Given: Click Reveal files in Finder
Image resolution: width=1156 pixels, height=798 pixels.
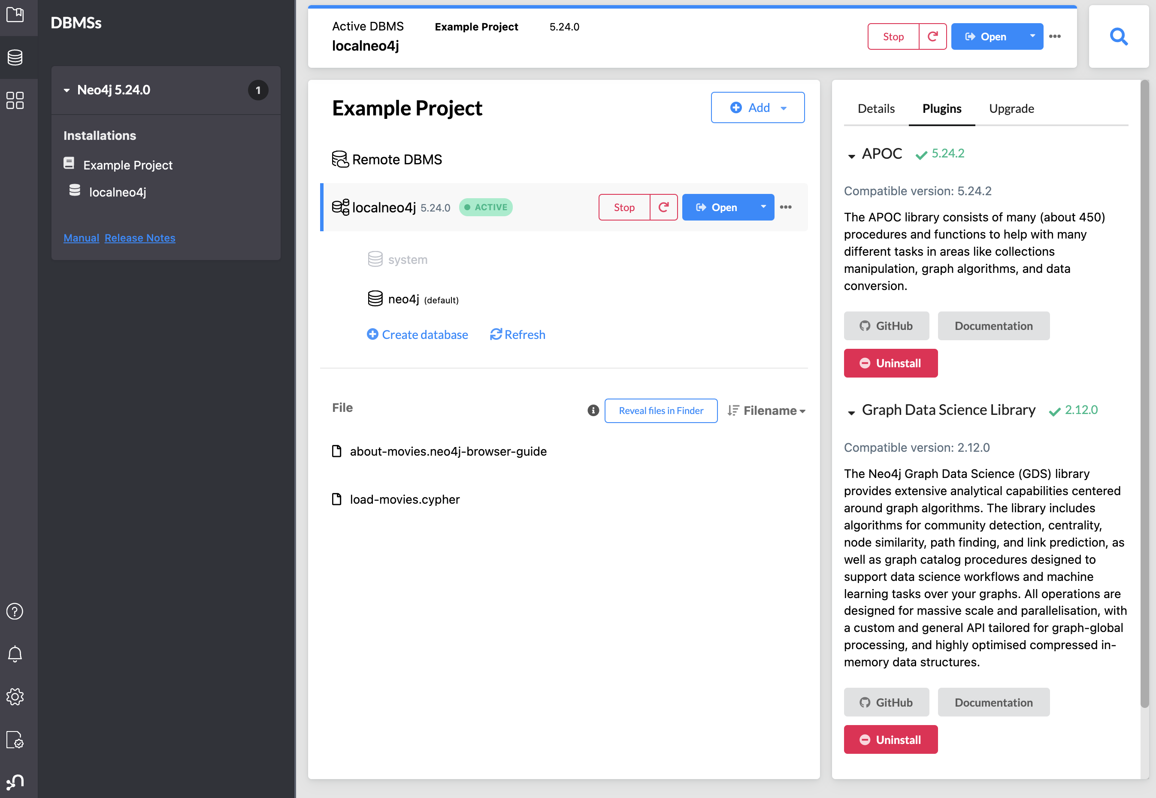Looking at the screenshot, I should tap(661, 411).
